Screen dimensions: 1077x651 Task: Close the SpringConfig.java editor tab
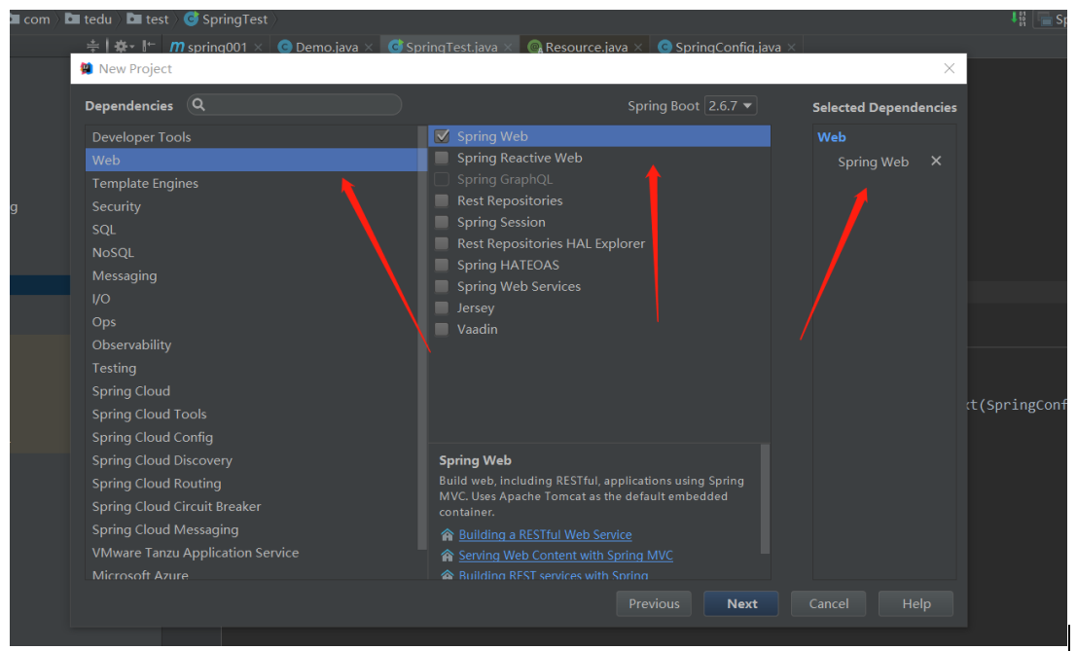tap(791, 48)
